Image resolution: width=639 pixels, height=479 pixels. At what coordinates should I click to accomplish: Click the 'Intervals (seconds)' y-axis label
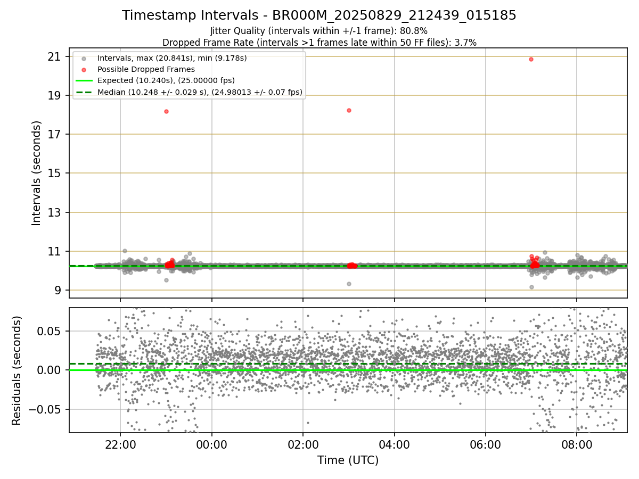[36, 173]
